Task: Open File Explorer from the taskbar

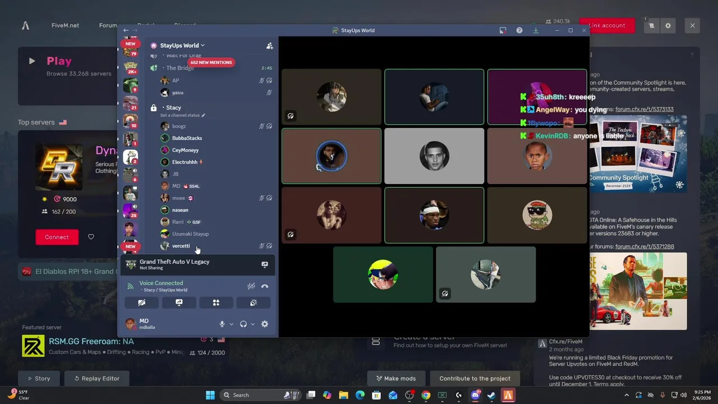Action: pyautogui.click(x=344, y=395)
